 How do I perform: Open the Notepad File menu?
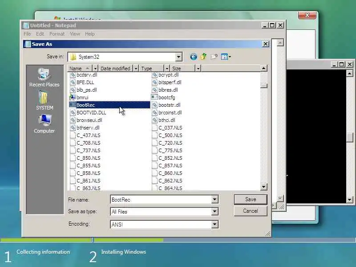27,34
